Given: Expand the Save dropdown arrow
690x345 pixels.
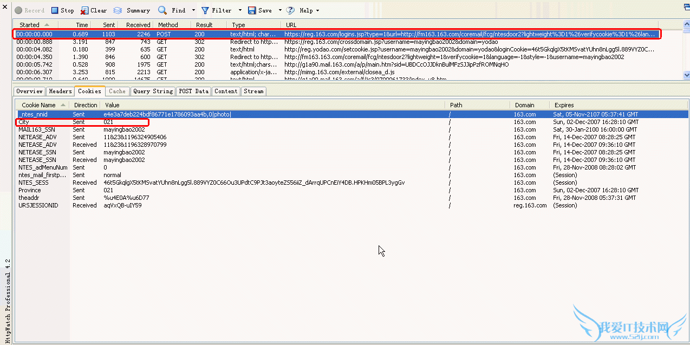Looking at the screenshot, I should point(280,10).
